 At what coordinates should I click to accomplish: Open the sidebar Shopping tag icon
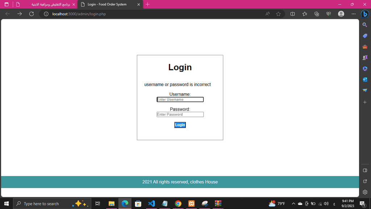(x=365, y=36)
